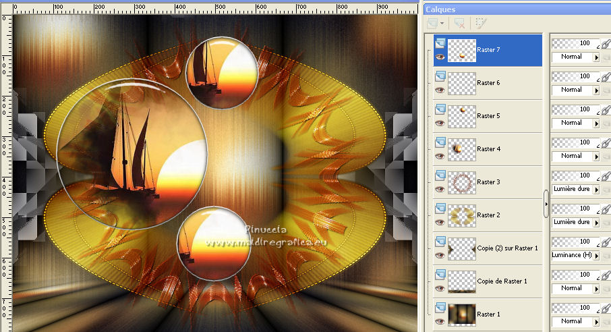Viewport: 611px width, 332px height.
Task: Open blend mode dropdown for Raster 1
Action: point(596,323)
